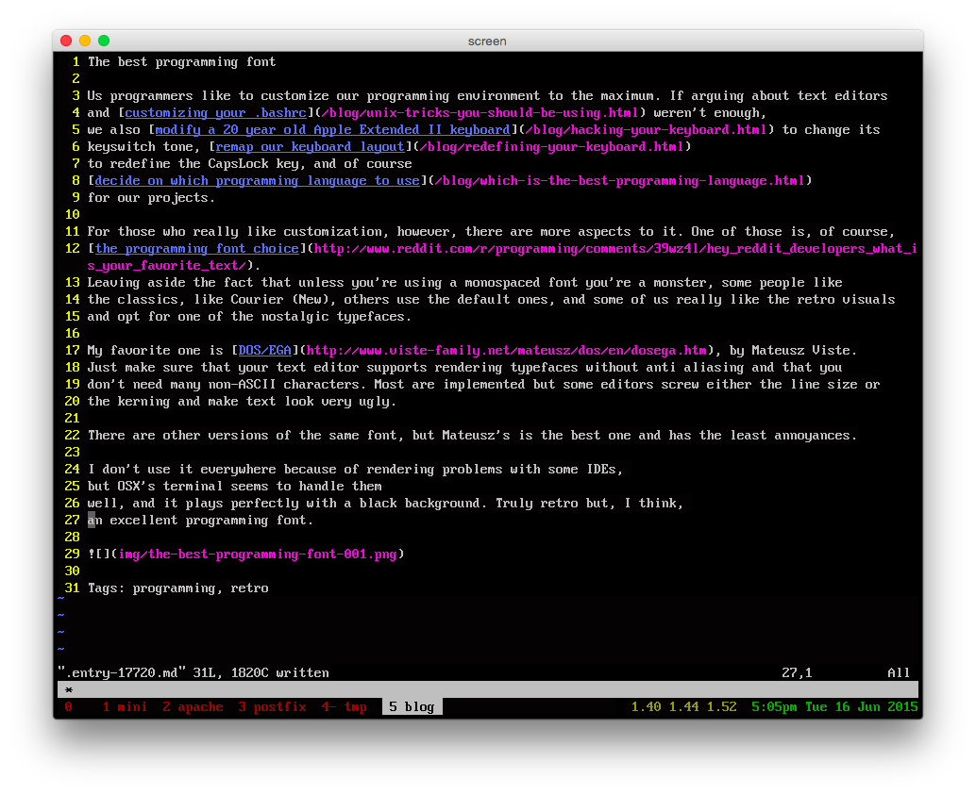Switch to screen window 2 apache
Screen dimensions: 976x795
193,706
